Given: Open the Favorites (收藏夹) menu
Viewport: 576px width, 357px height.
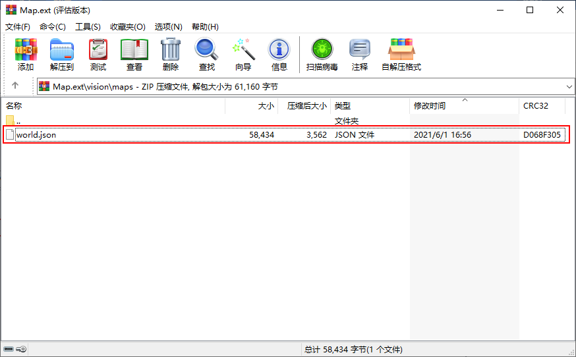Looking at the screenshot, I should pyautogui.click(x=127, y=27).
